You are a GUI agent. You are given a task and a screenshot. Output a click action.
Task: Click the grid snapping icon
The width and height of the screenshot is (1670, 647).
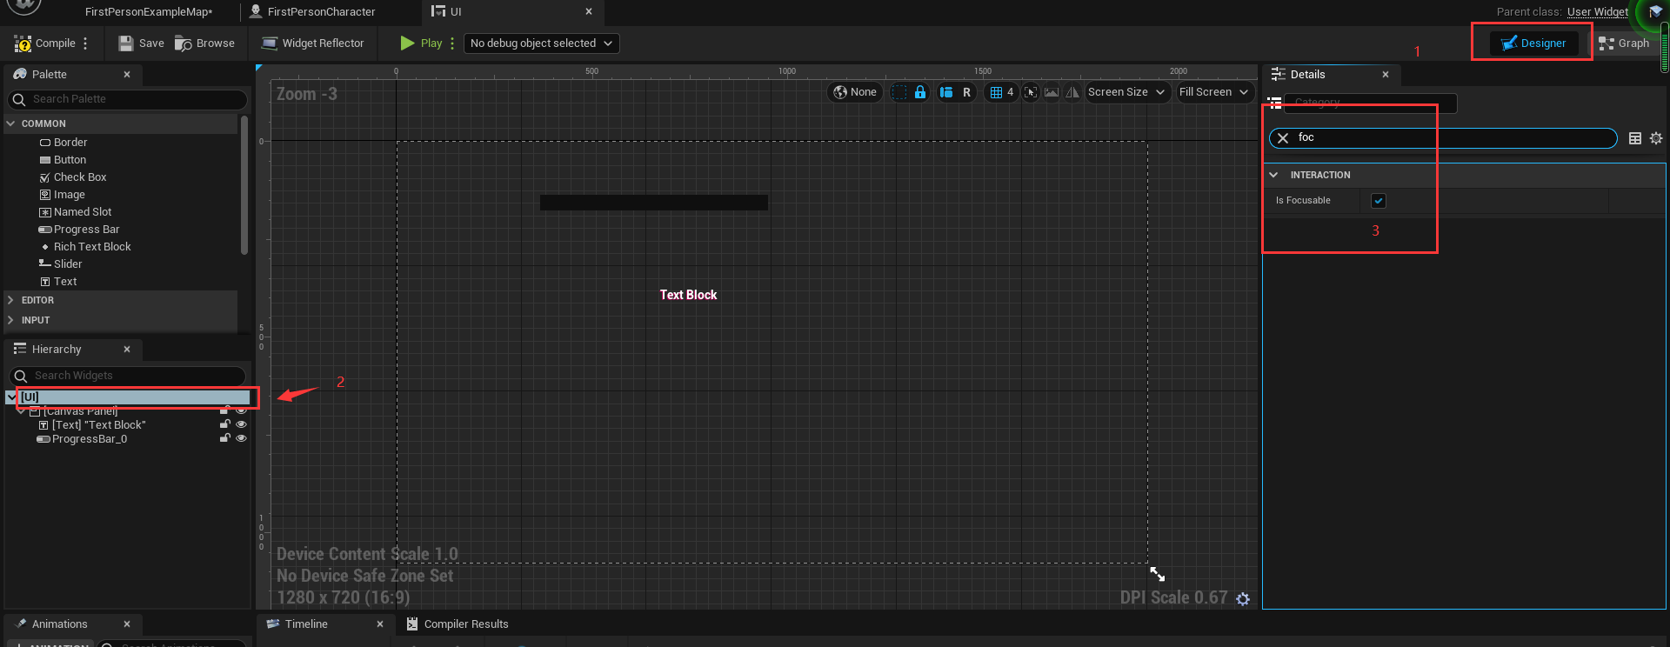[x=997, y=92]
